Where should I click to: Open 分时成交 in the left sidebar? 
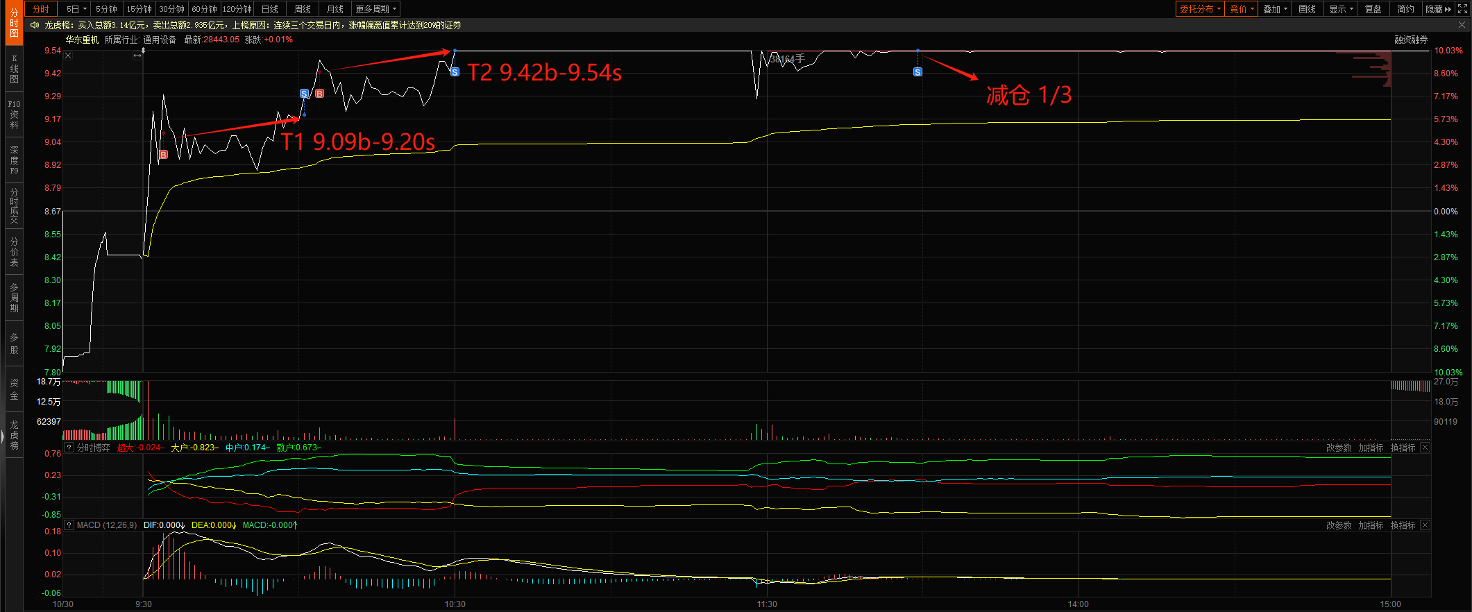(14, 206)
